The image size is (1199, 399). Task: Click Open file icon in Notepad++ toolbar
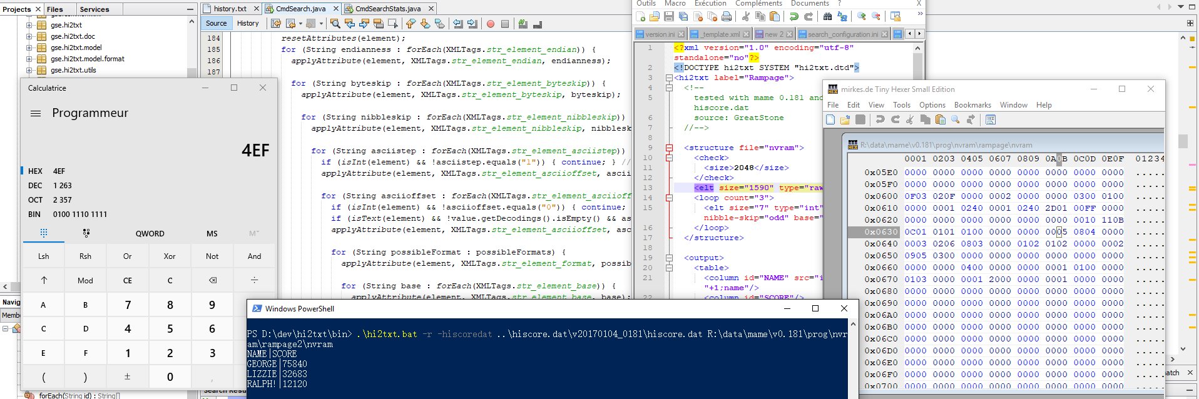click(x=655, y=16)
